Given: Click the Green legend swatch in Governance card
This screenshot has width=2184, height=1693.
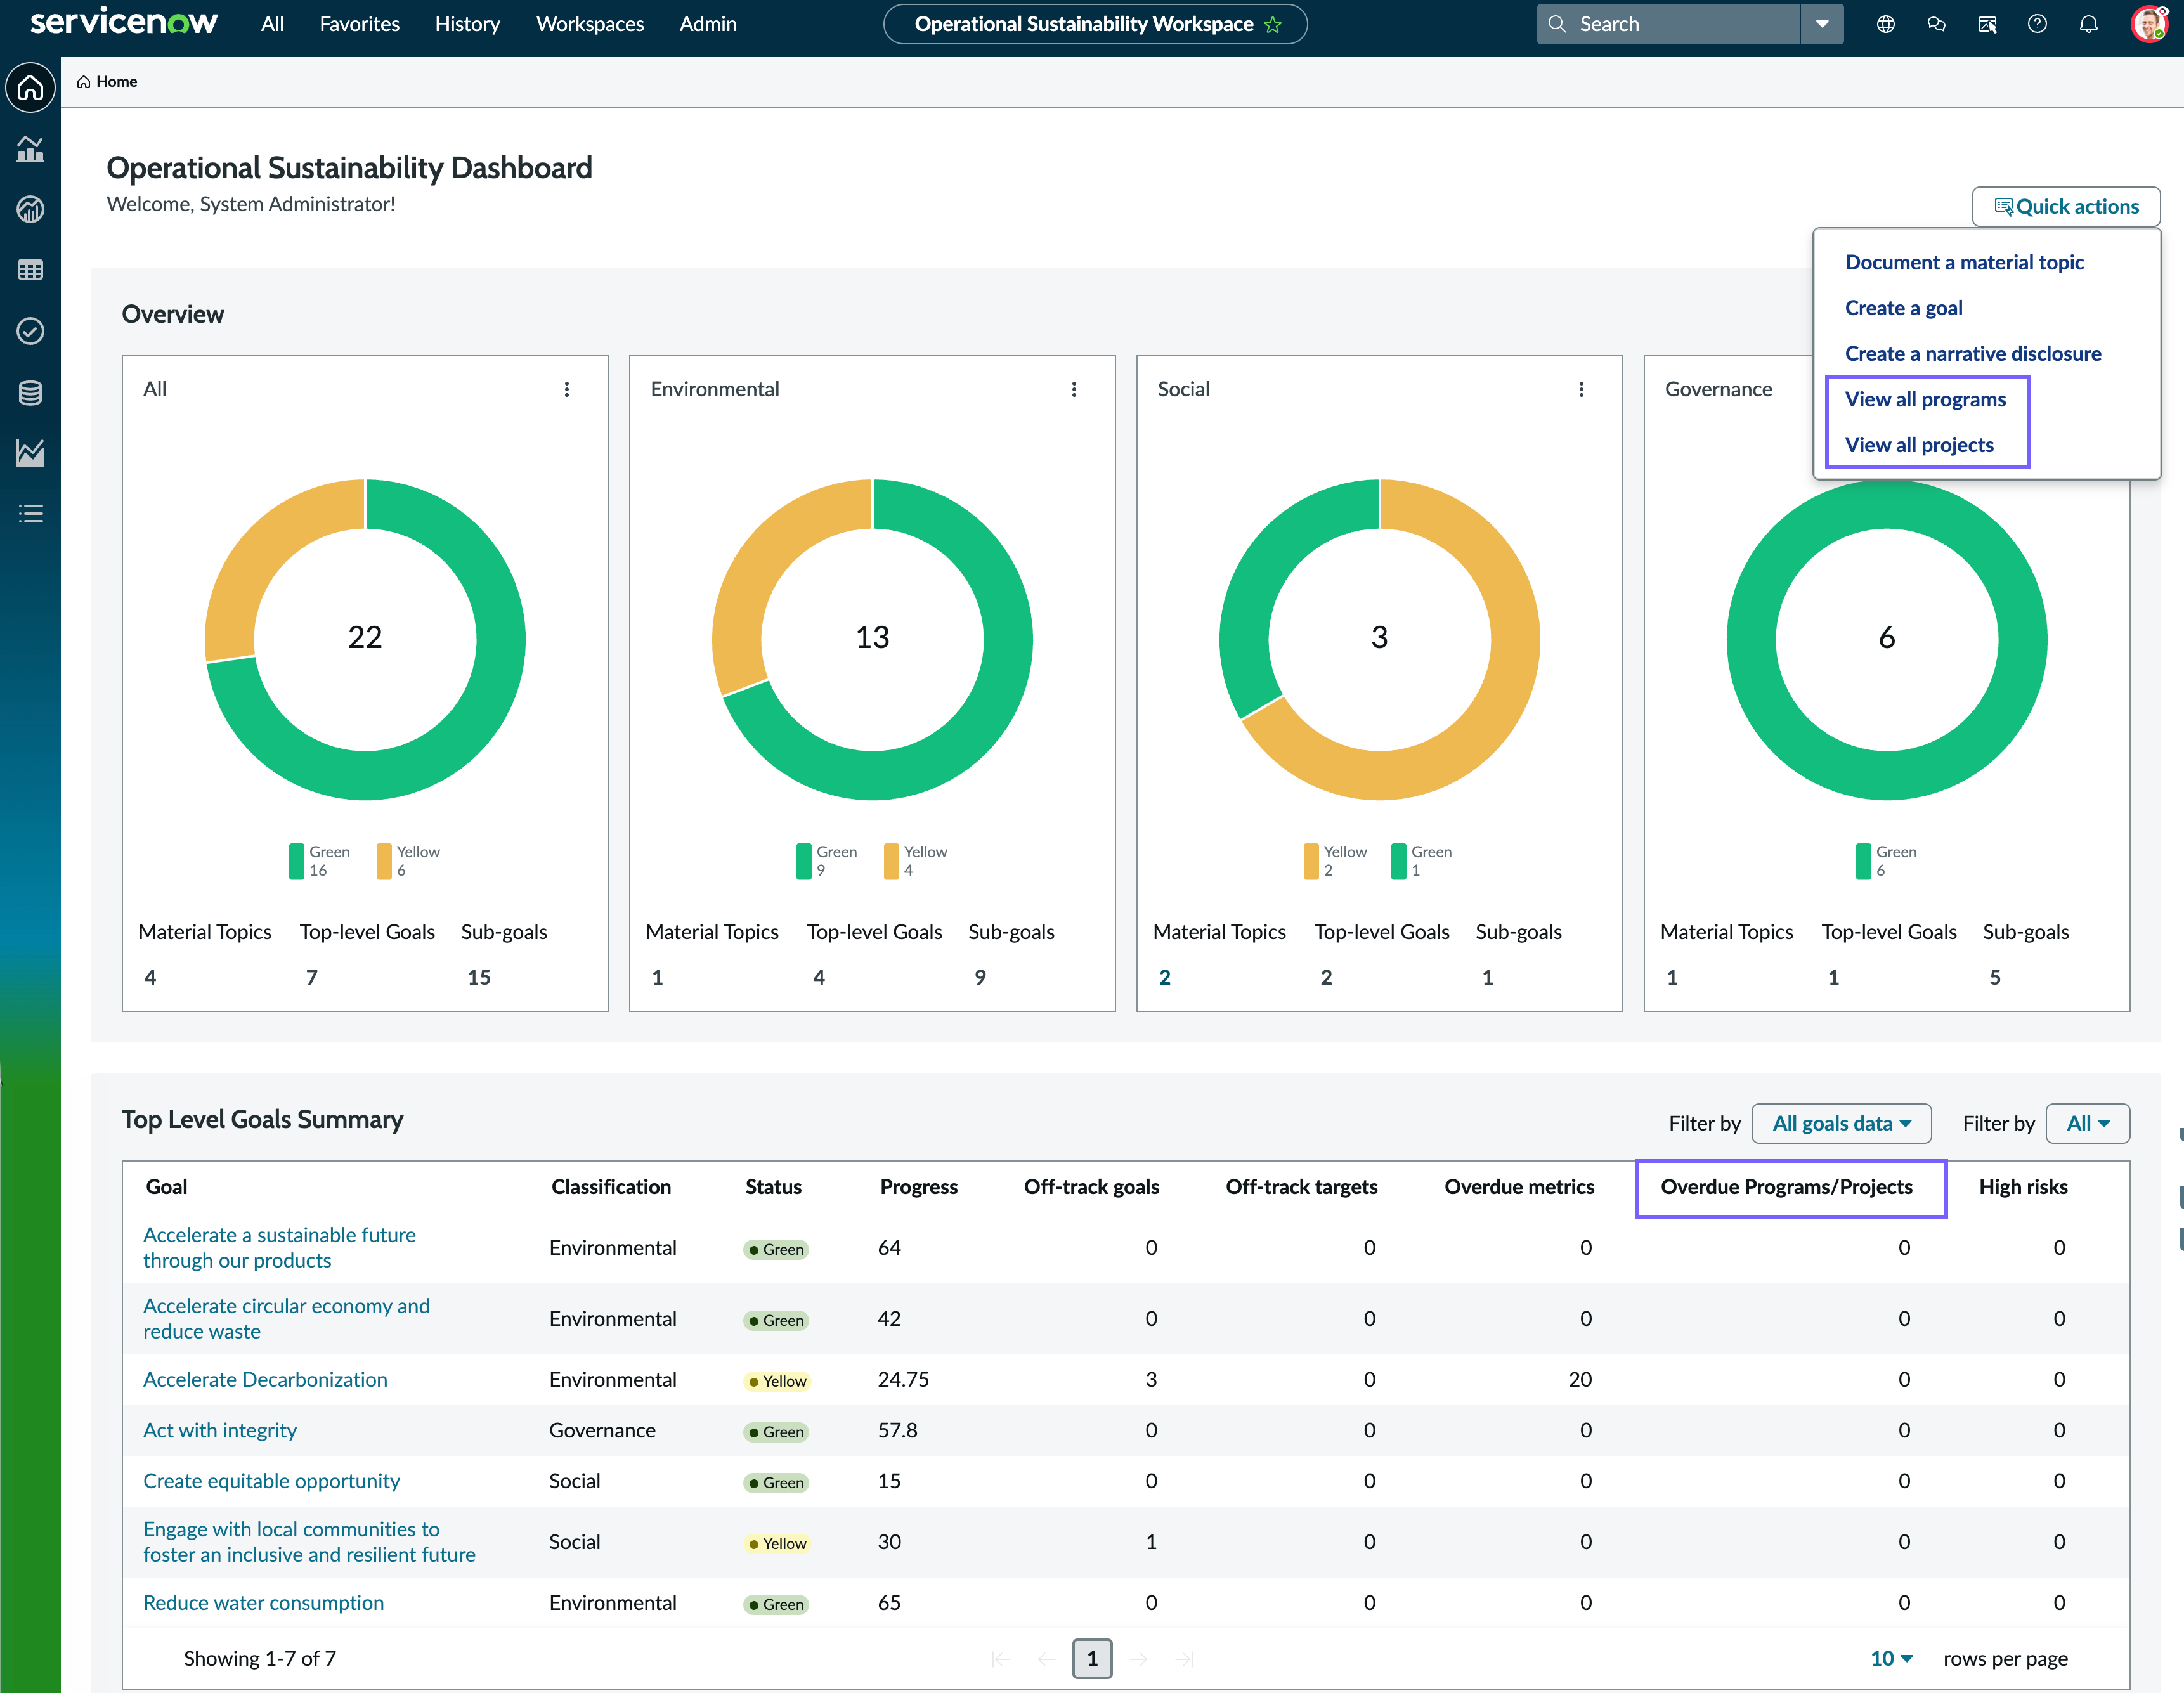Looking at the screenshot, I should (x=1863, y=861).
